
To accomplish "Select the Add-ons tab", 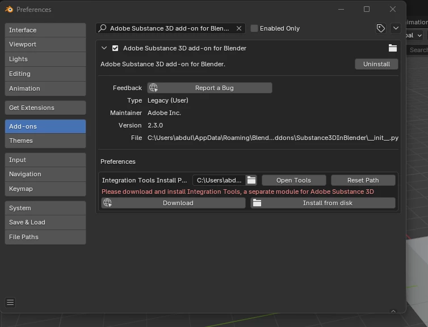I will pos(45,126).
